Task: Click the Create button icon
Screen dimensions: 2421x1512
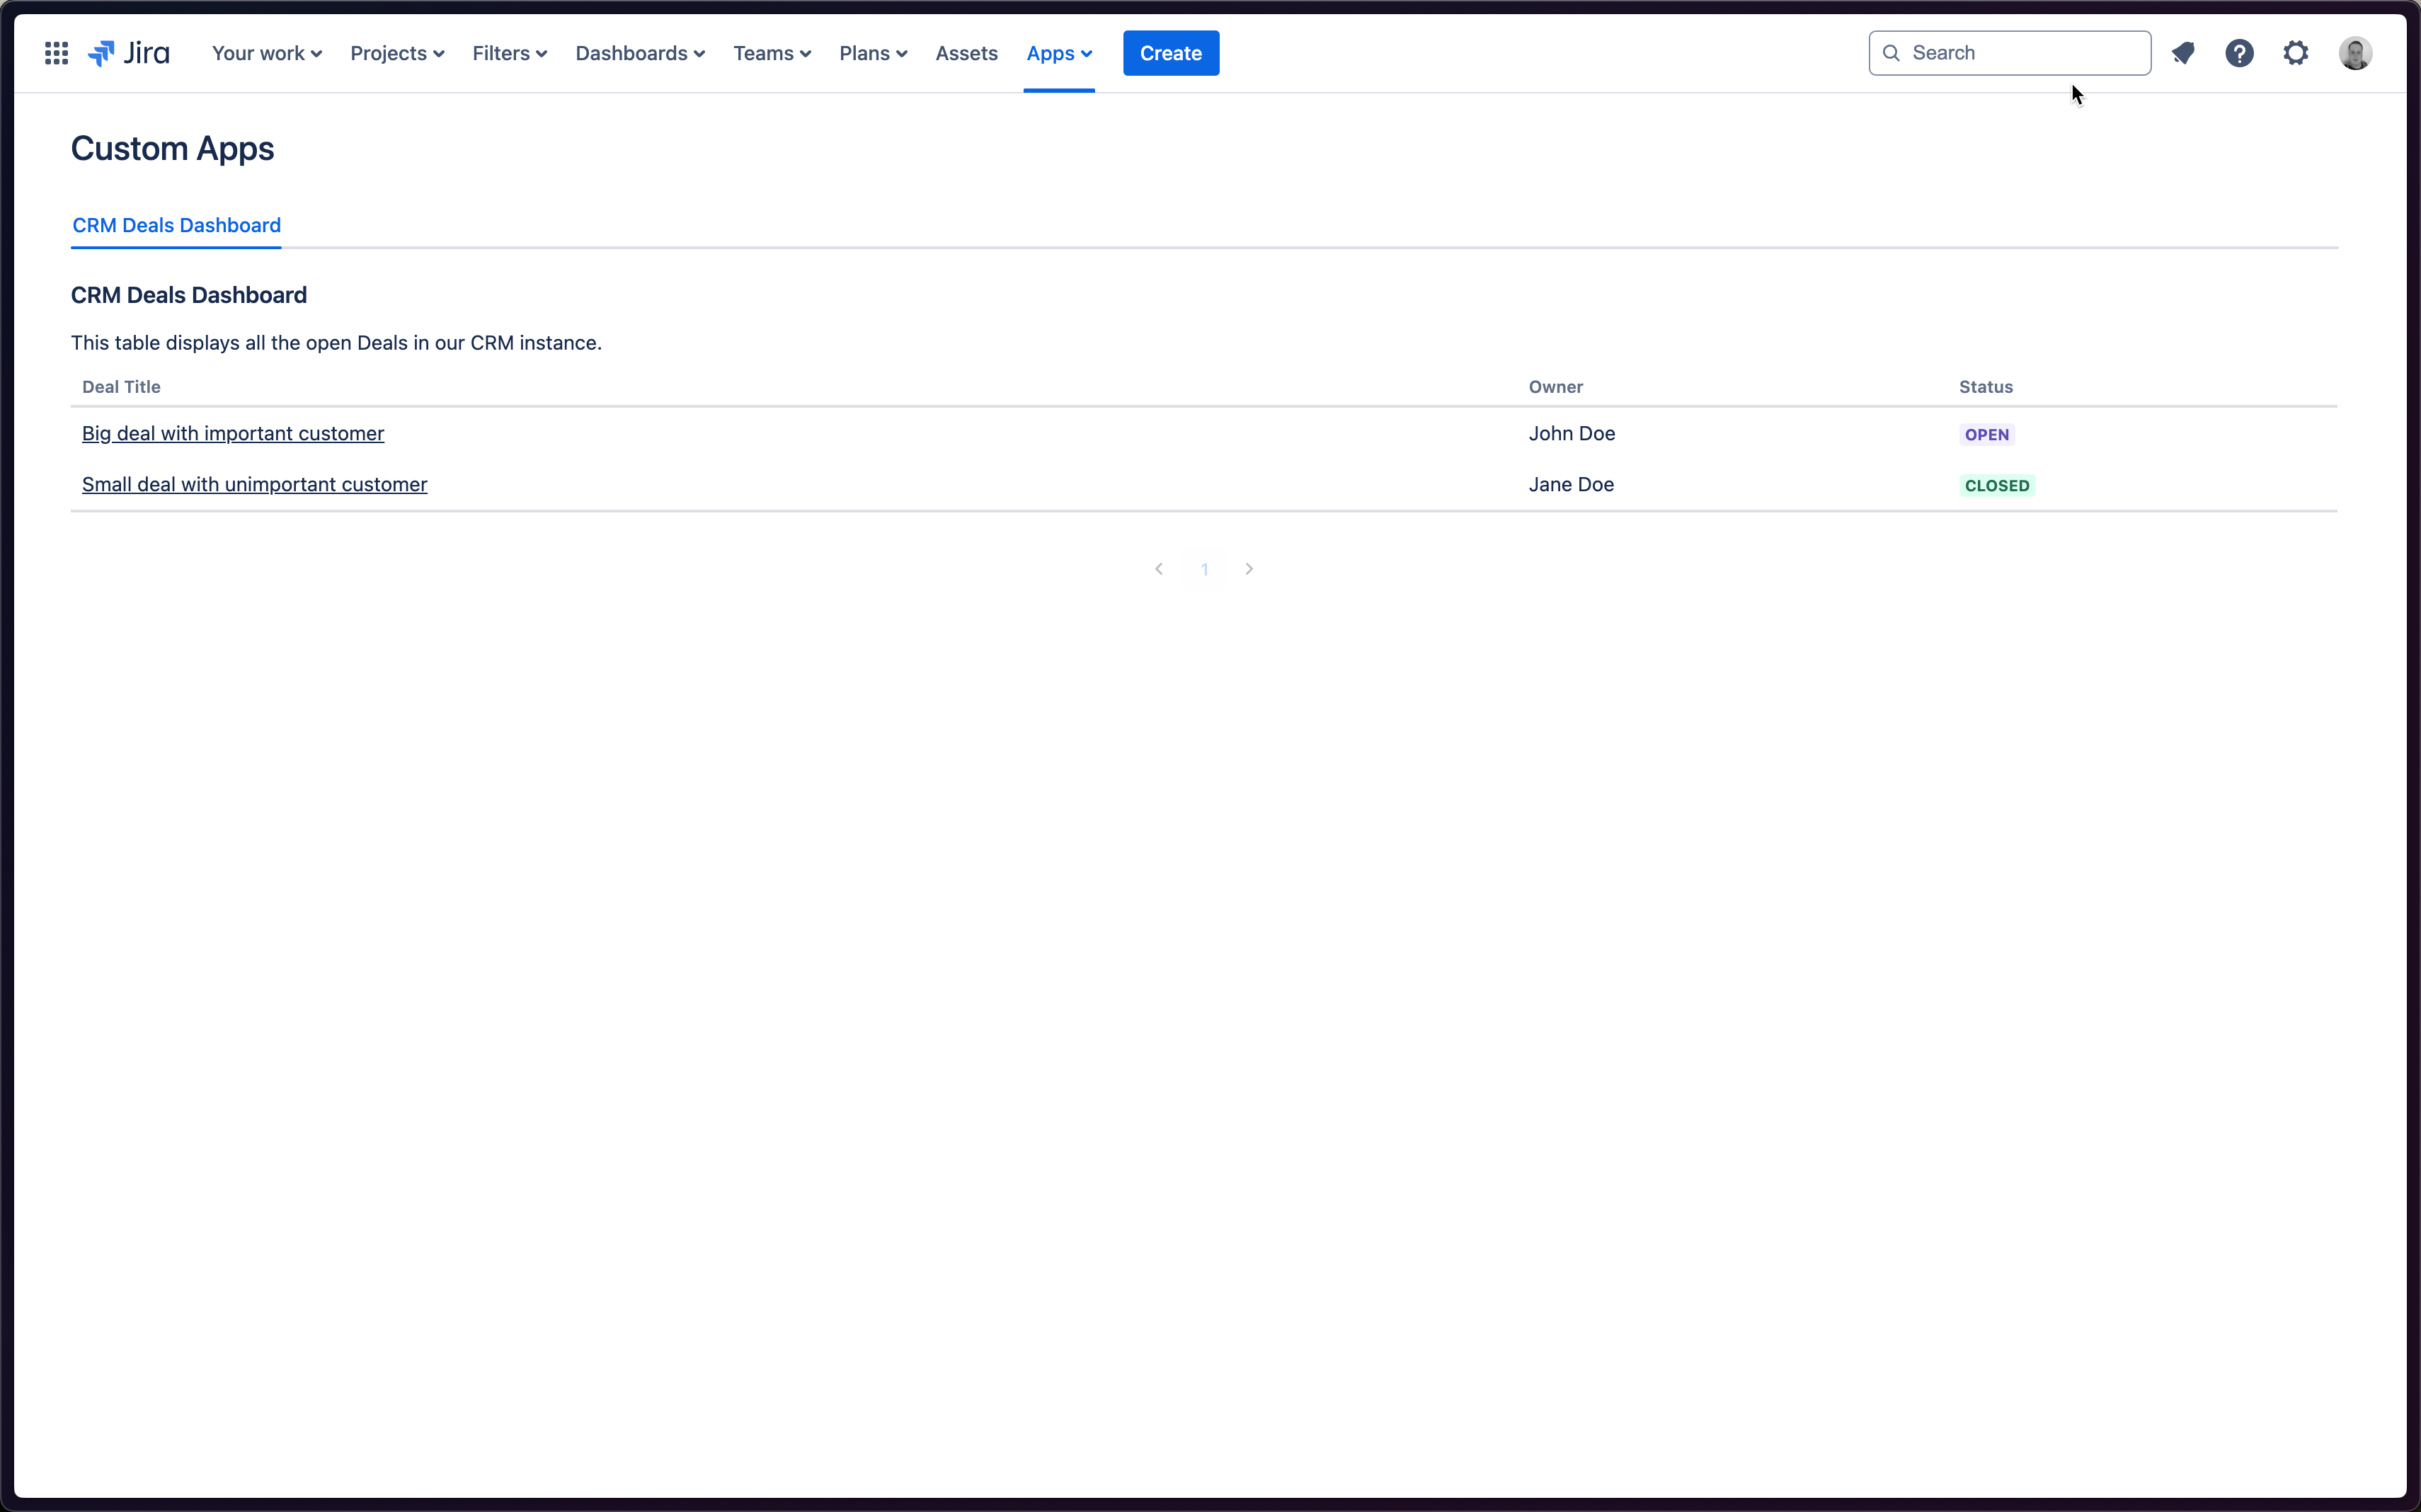Action: click(x=1170, y=52)
